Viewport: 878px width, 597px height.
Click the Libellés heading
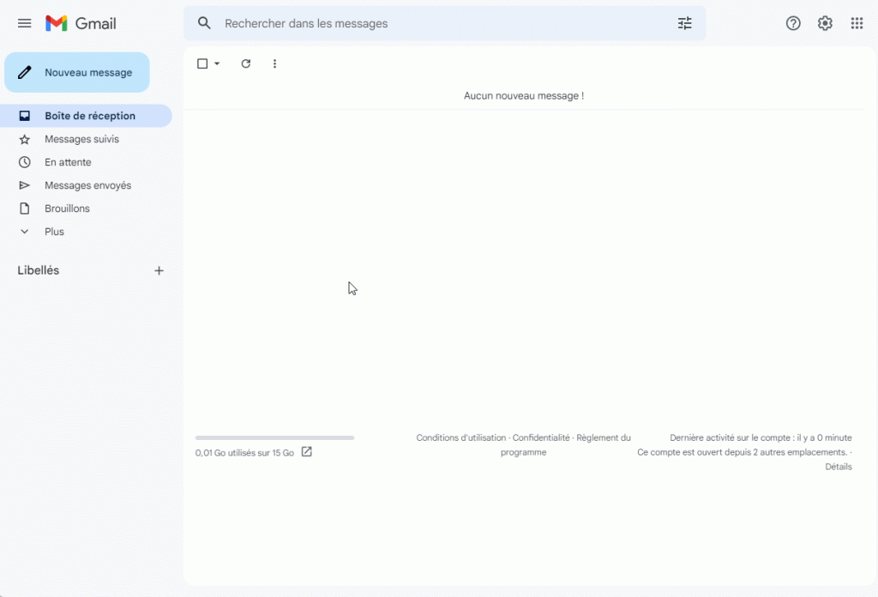tap(38, 270)
